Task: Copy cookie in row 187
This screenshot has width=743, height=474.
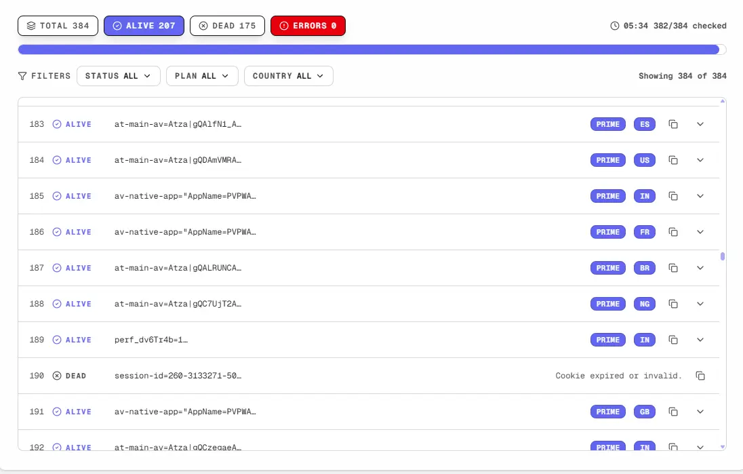Action: coord(673,269)
